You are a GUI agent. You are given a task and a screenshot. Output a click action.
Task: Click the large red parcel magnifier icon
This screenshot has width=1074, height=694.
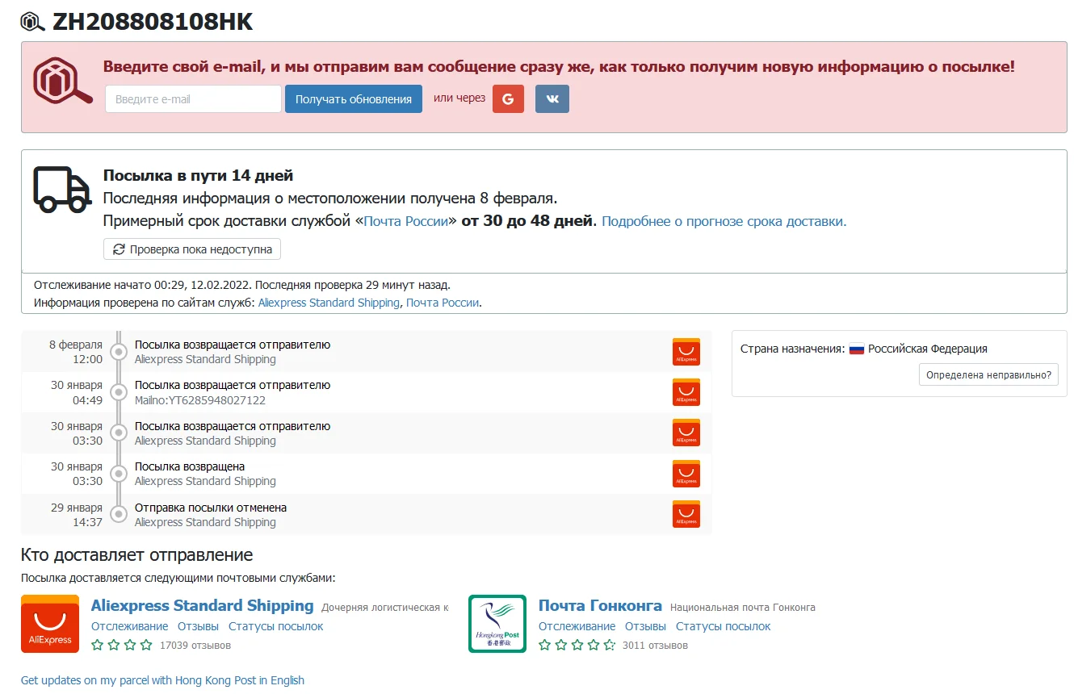[x=63, y=81]
